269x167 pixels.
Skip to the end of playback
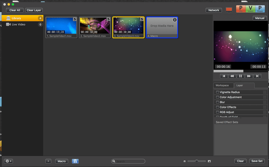257,76
